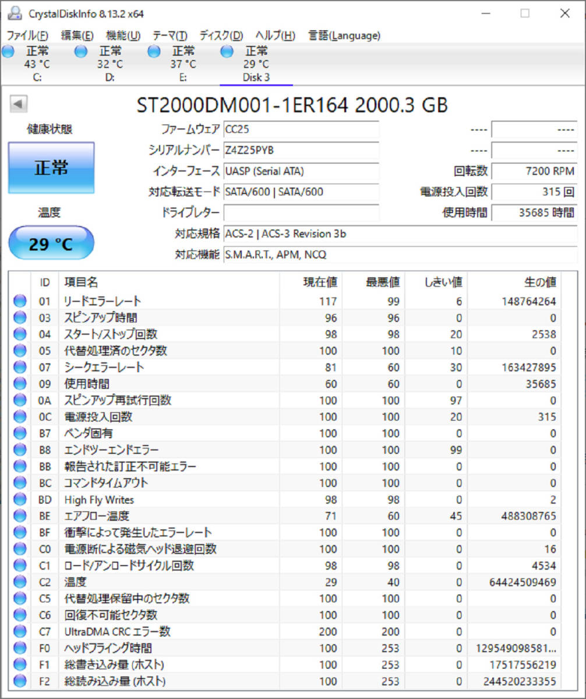586x699 pixels.
Task: Click the 正常 health status button
Action: (x=51, y=168)
